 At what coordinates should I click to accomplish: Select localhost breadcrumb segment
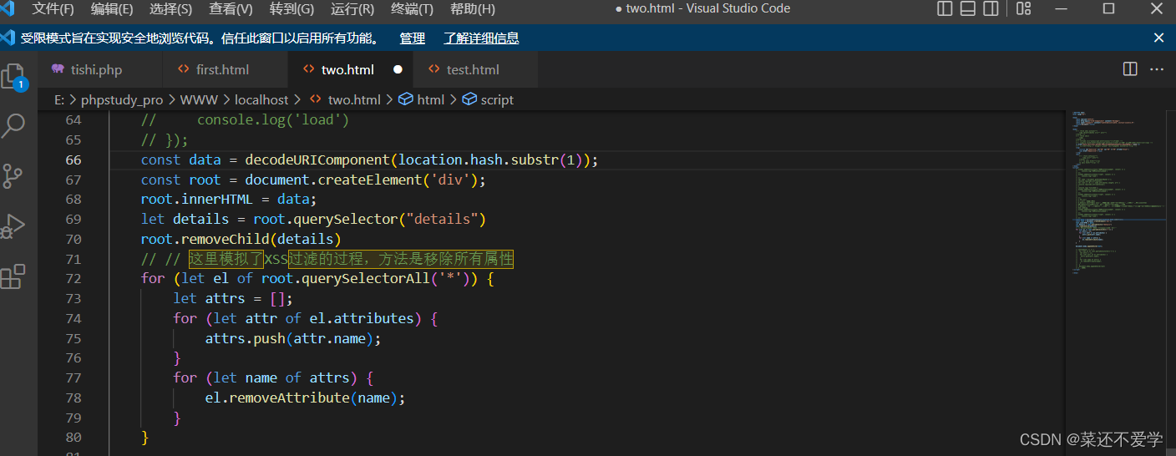pos(261,99)
